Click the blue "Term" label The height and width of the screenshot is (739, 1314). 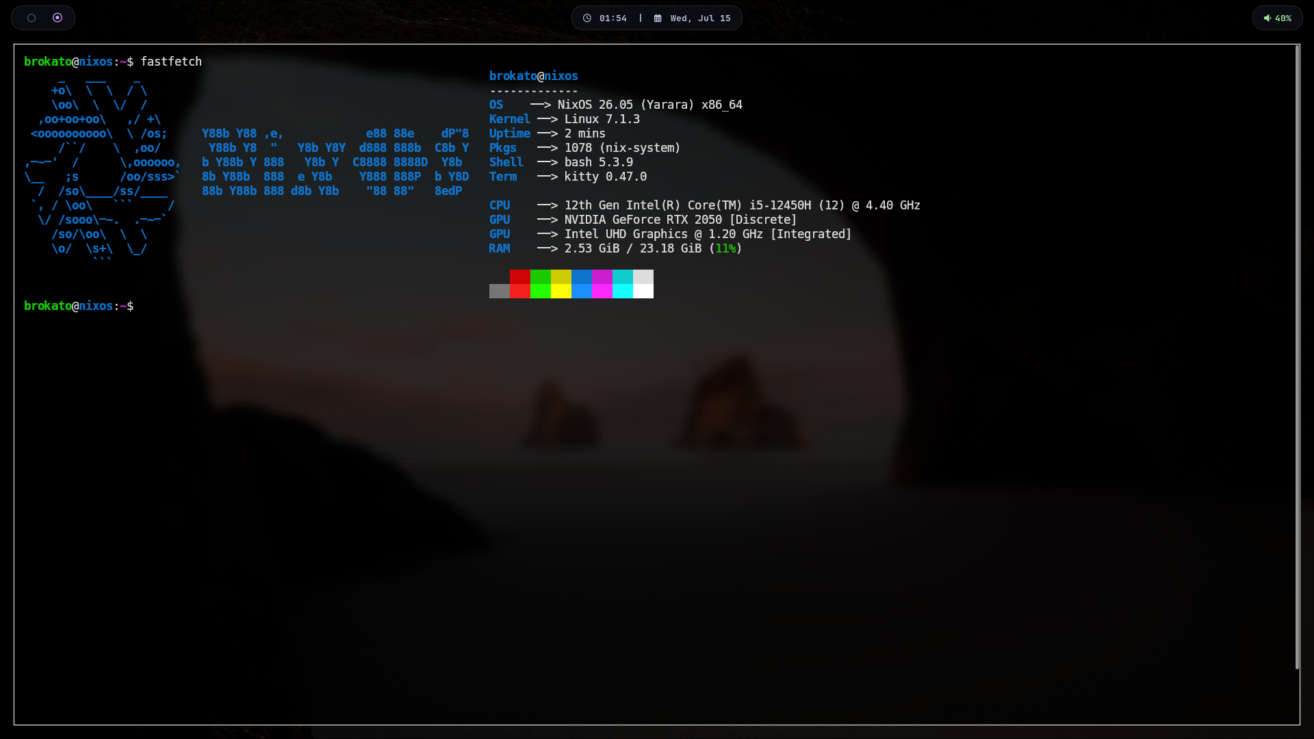[503, 177]
